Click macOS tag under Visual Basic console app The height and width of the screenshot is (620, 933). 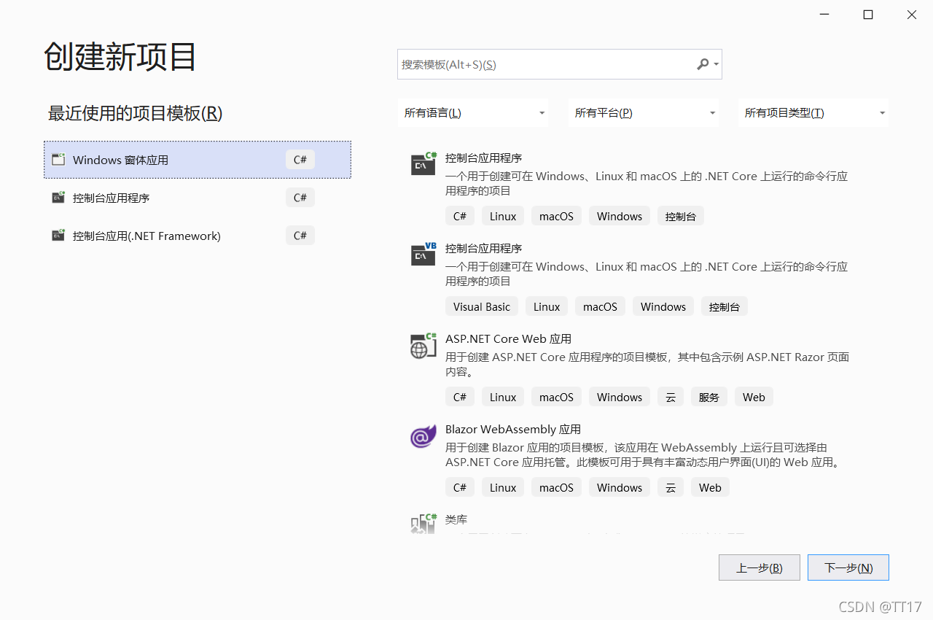[600, 306]
